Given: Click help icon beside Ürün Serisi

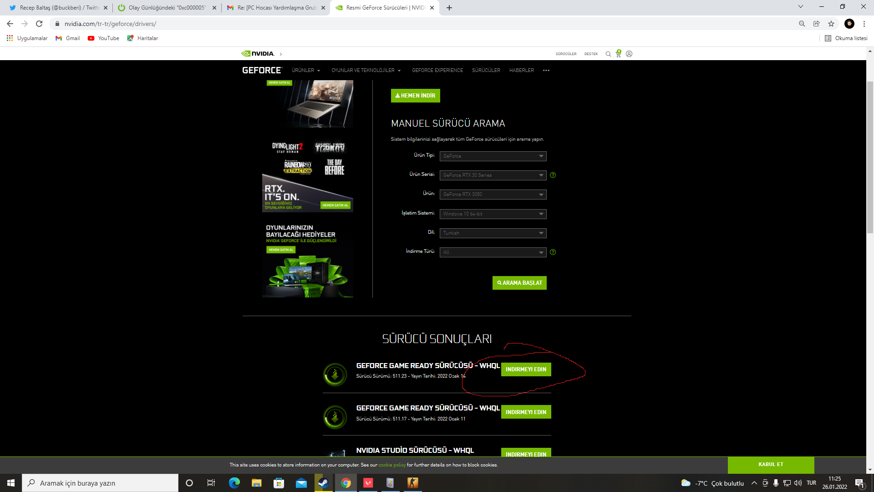Looking at the screenshot, I should coord(553,175).
